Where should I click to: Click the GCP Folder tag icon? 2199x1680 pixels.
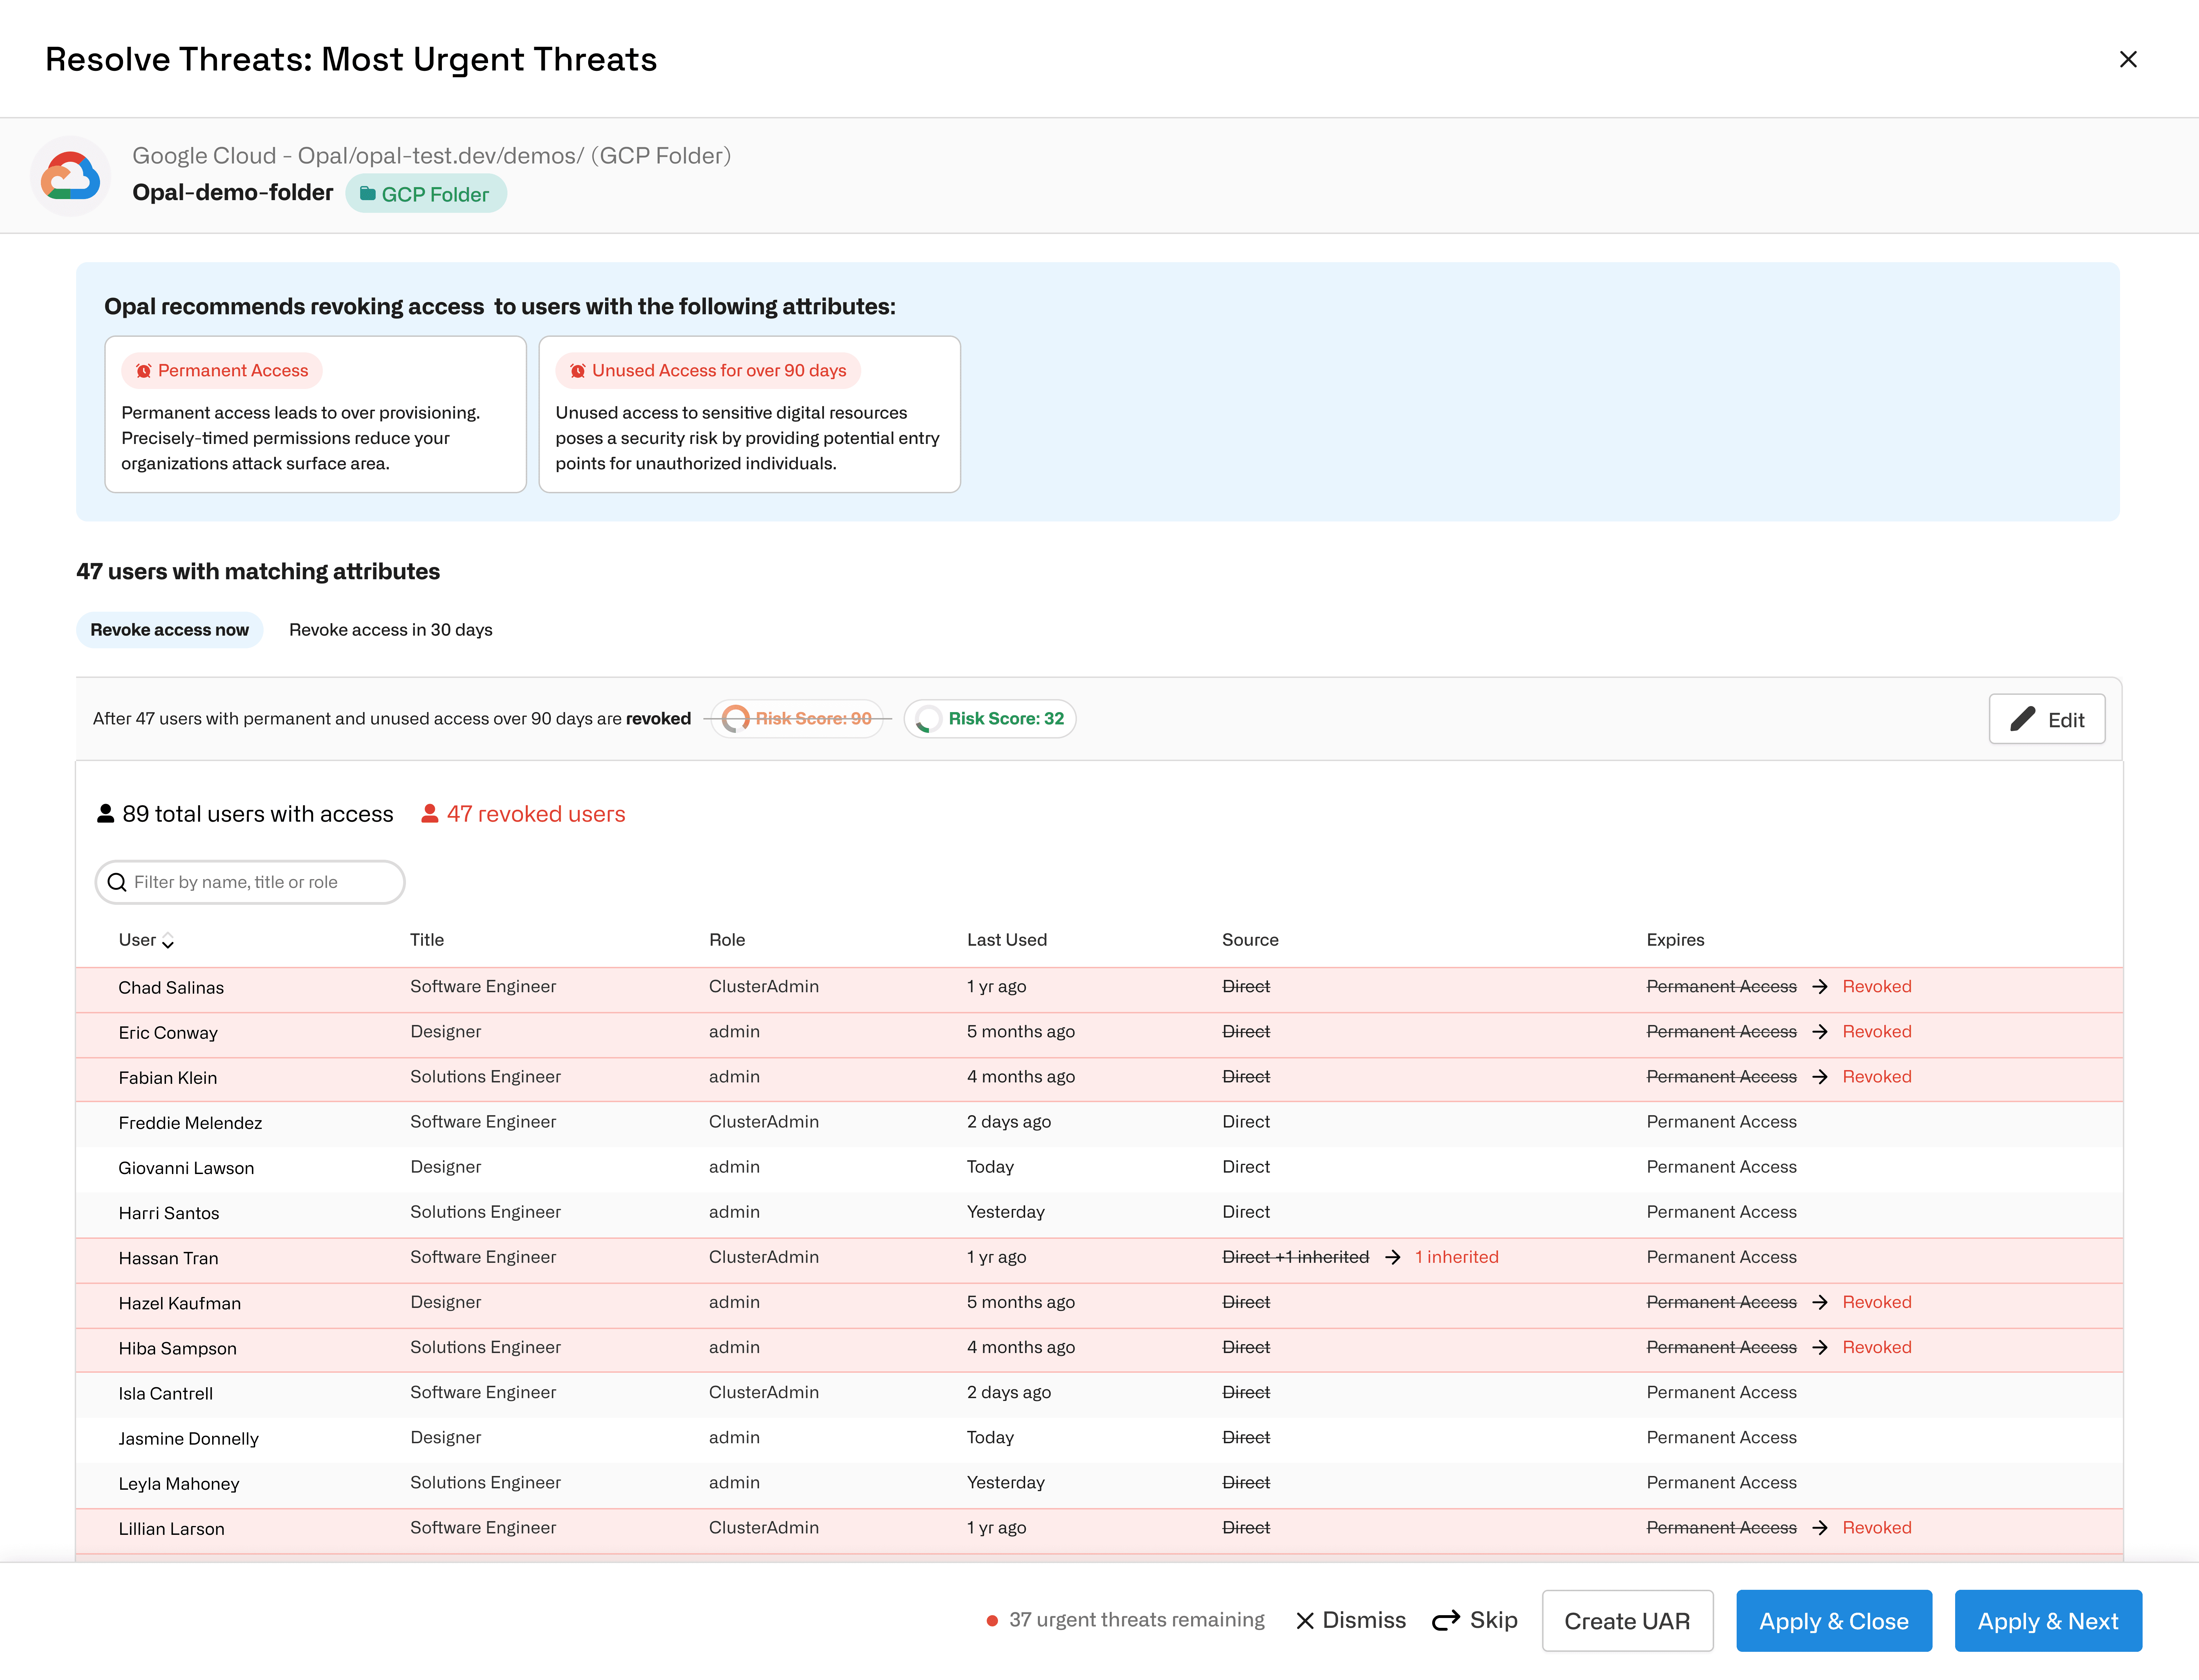pyautogui.click(x=367, y=194)
